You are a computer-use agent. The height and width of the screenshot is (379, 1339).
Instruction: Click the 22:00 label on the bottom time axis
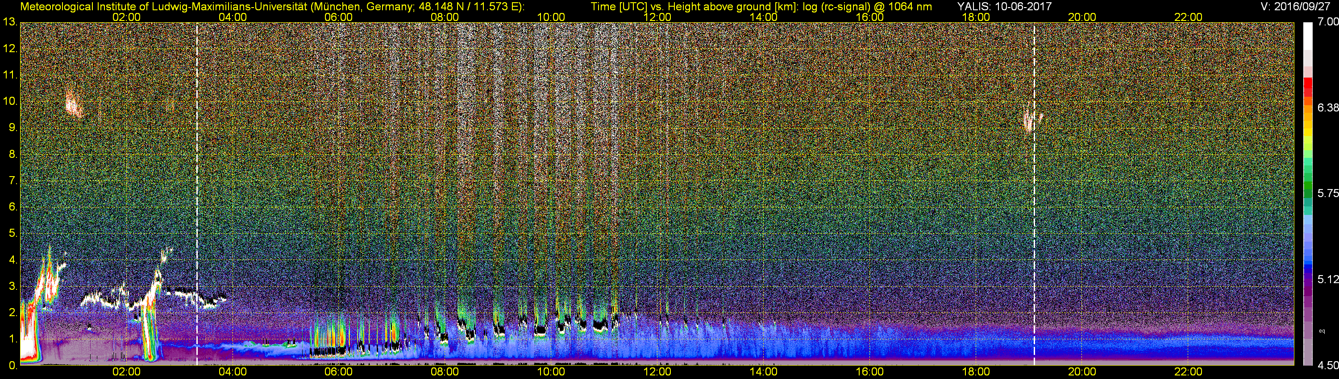pyautogui.click(x=1188, y=372)
